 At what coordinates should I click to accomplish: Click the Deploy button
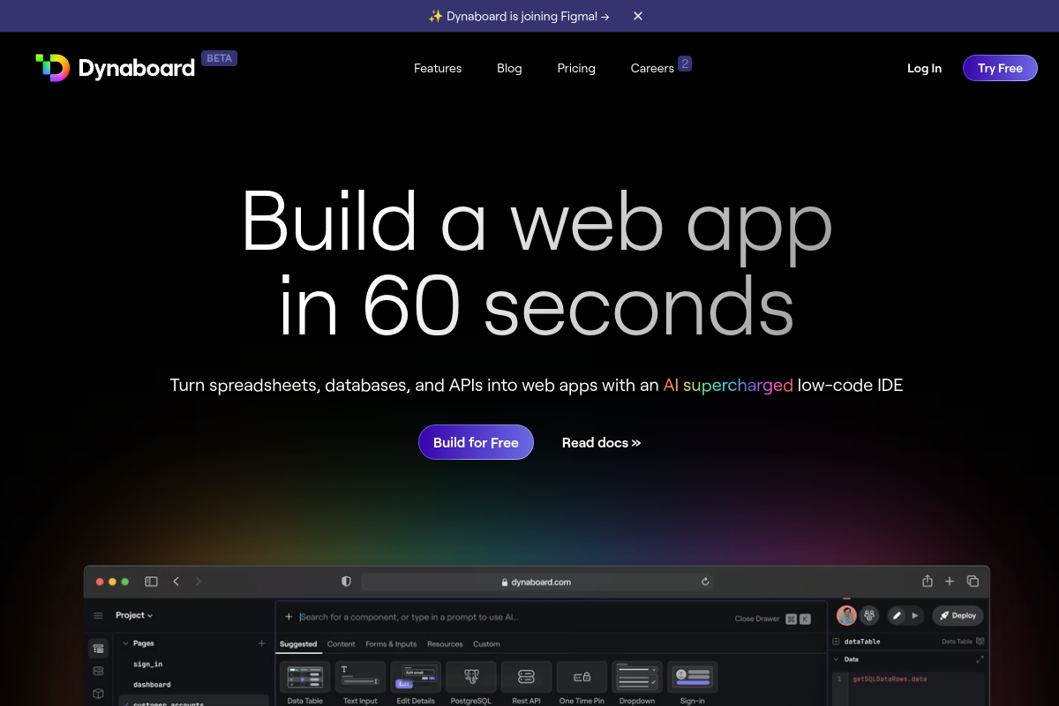coord(958,615)
